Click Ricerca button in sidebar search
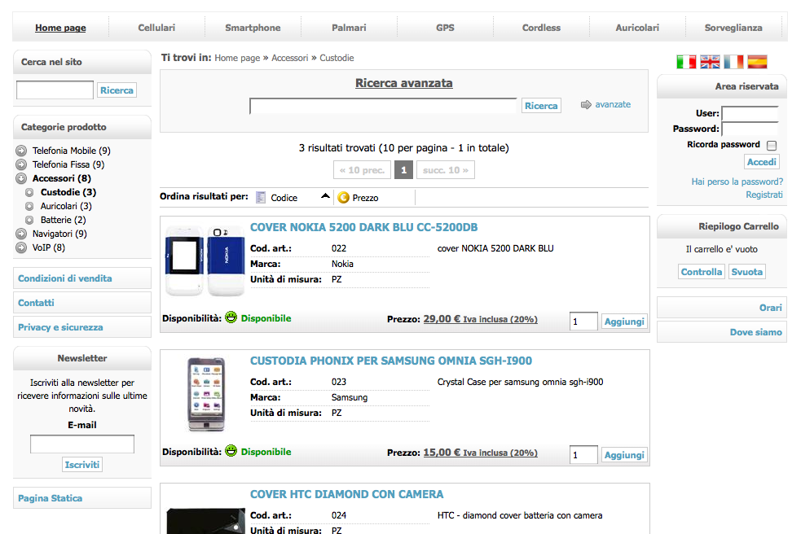Viewport: 801px width, 534px height. [117, 90]
